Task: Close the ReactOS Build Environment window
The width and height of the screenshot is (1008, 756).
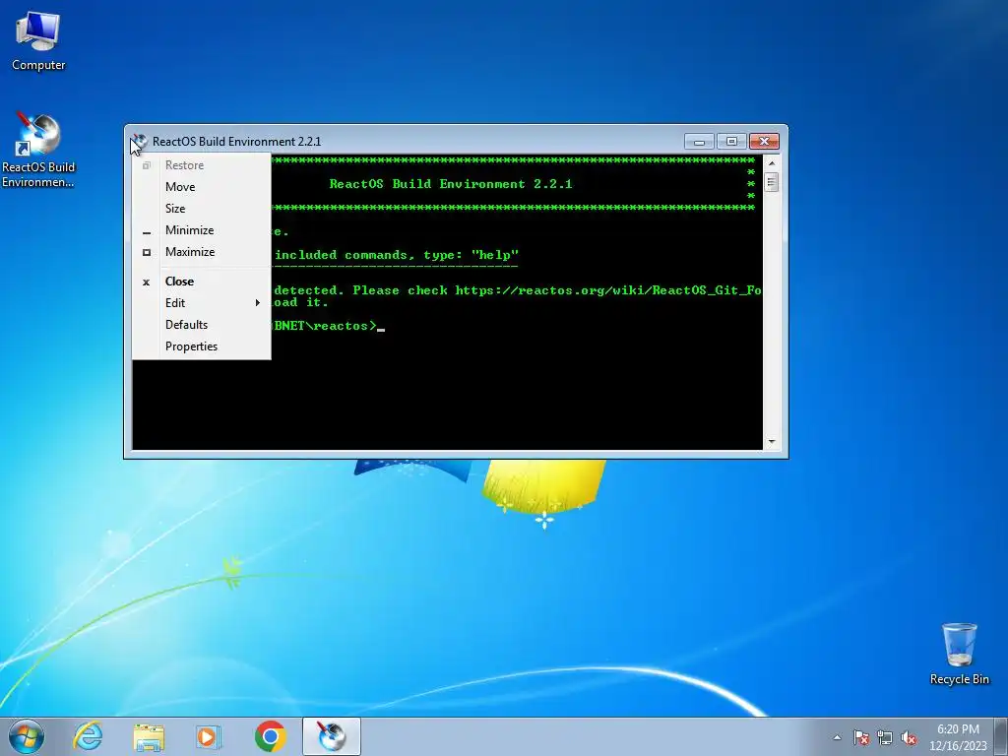Action: click(x=764, y=142)
